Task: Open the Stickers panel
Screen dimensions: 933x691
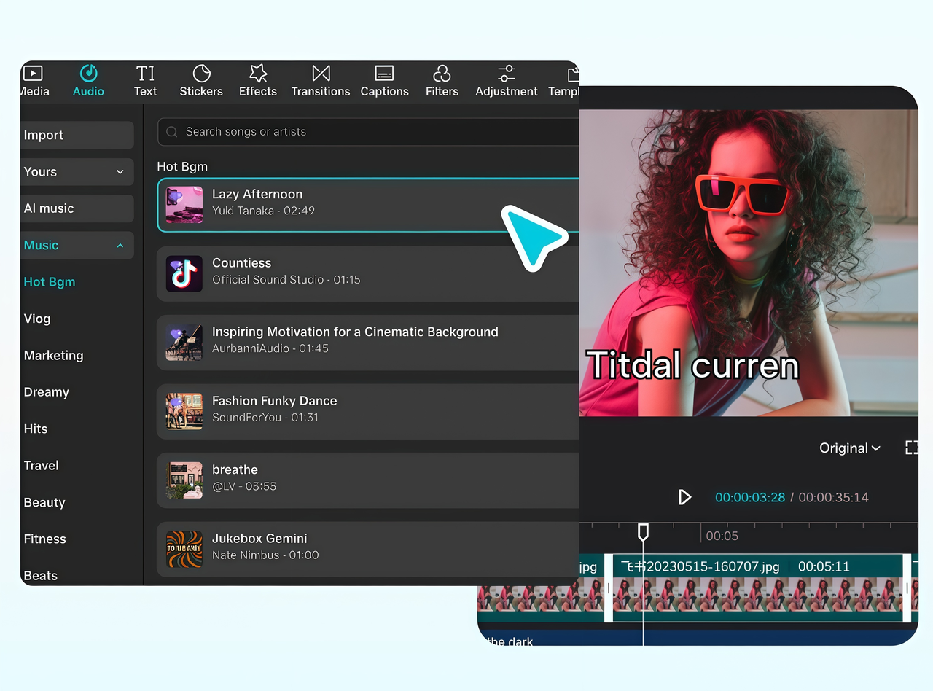Action: [x=201, y=81]
